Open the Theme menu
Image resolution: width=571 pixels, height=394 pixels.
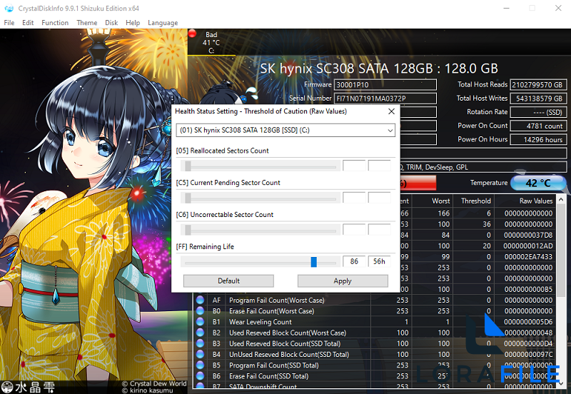click(x=86, y=23)
